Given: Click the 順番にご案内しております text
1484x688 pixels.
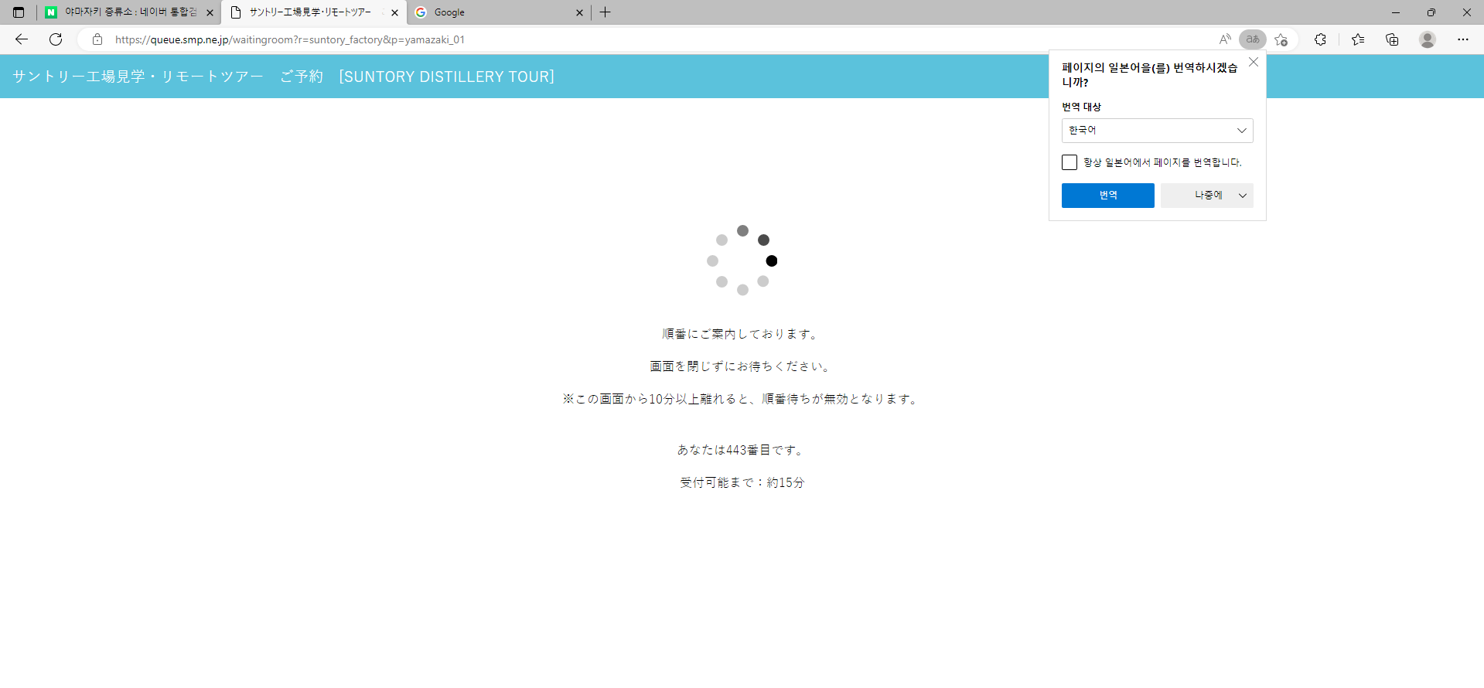Looking at the screenshot, I should pos(742,334).
